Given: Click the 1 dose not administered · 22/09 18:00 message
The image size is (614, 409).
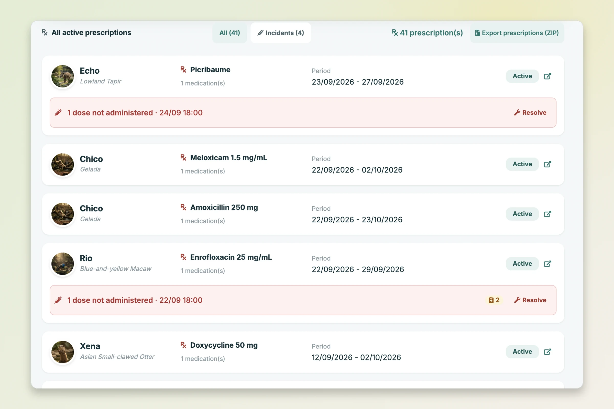Looking at the screenshot, I should [135, 300].
